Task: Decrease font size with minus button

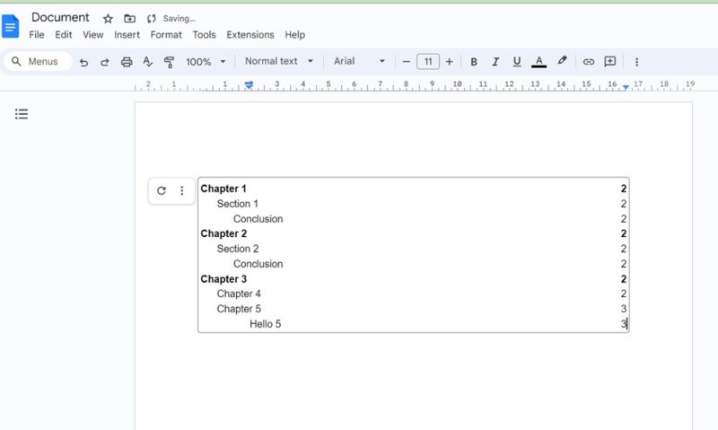Action: (x=406, y=61)
